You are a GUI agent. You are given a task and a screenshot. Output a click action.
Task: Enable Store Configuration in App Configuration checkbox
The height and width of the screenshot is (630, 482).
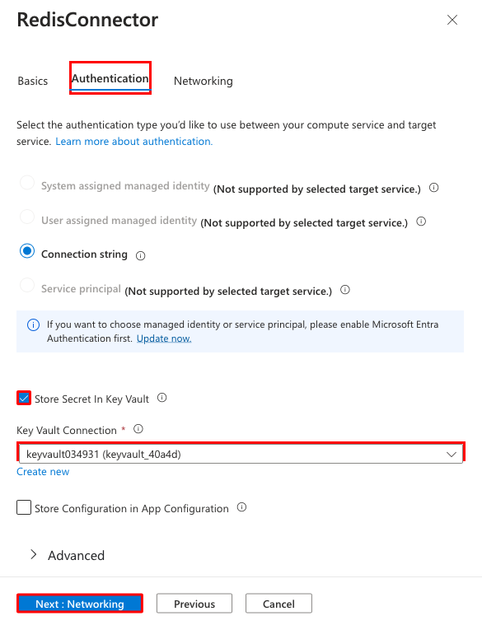coord(24,507)
